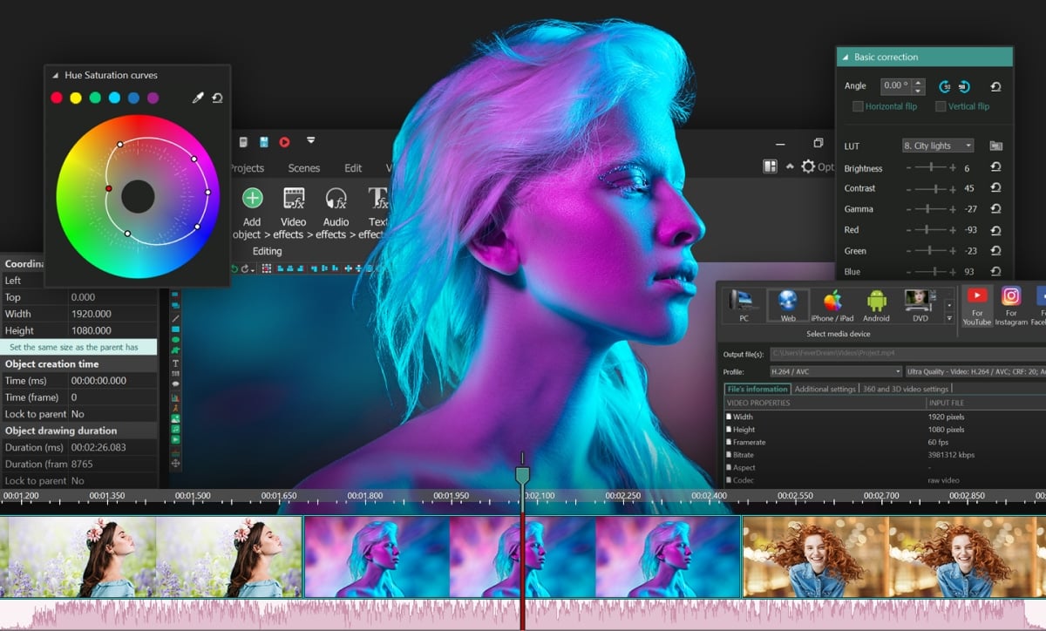Select the eyedropper in Hue Saturation curves
The width and height of the screenshot is (1046, 631).
(198, 98)
